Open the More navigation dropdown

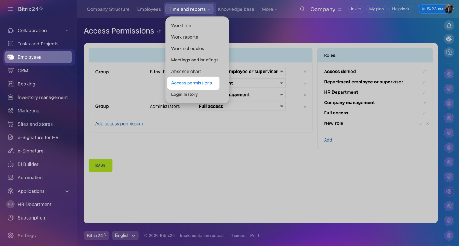(x=269, y=9)
